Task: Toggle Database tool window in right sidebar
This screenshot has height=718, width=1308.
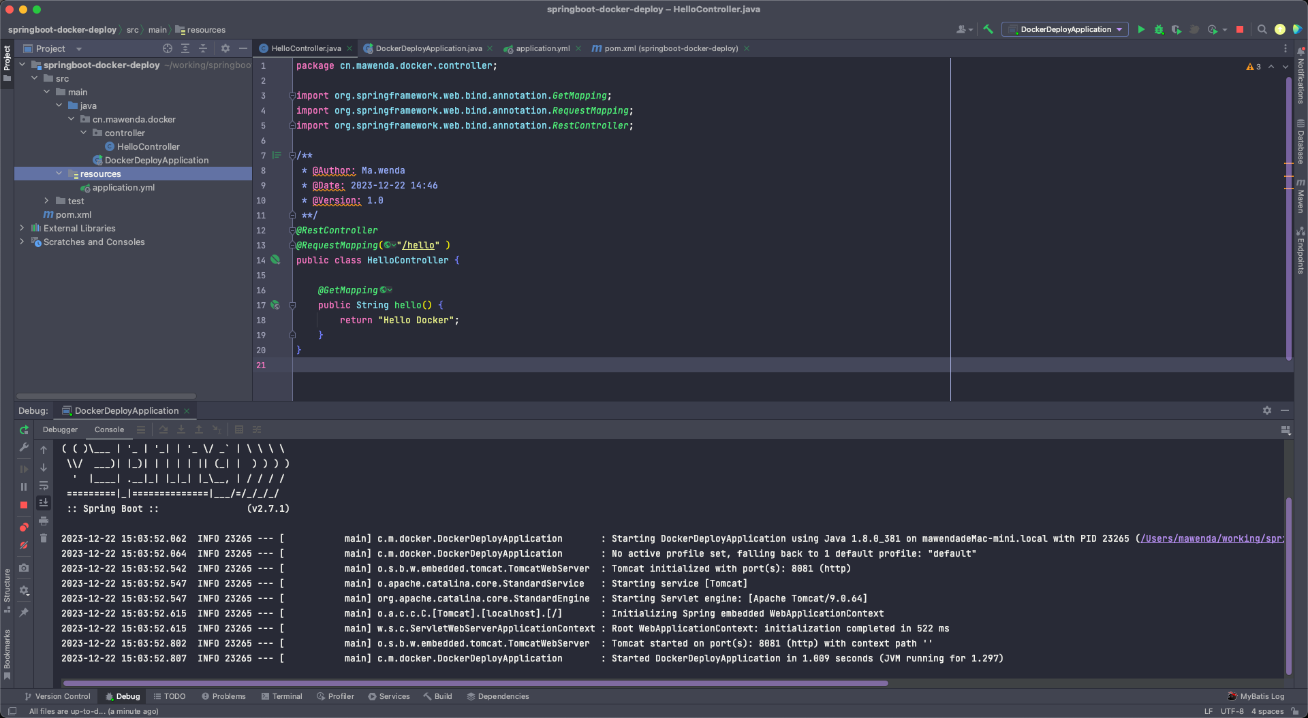Action: [1301, 142]
